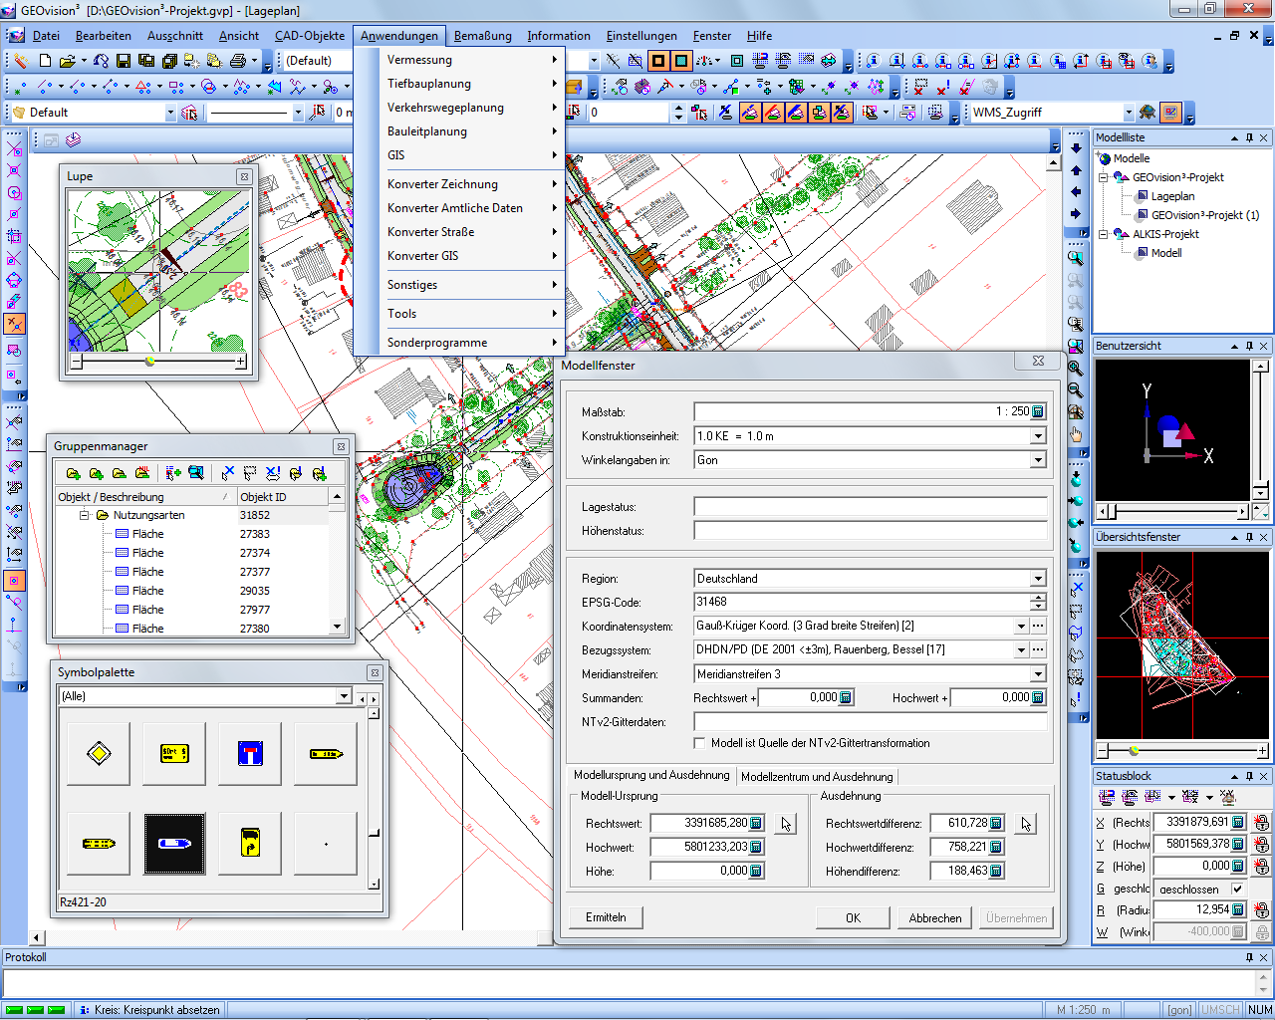
Task: Click browse button next to Koordinatensystem
Action: coord(1038,627)
